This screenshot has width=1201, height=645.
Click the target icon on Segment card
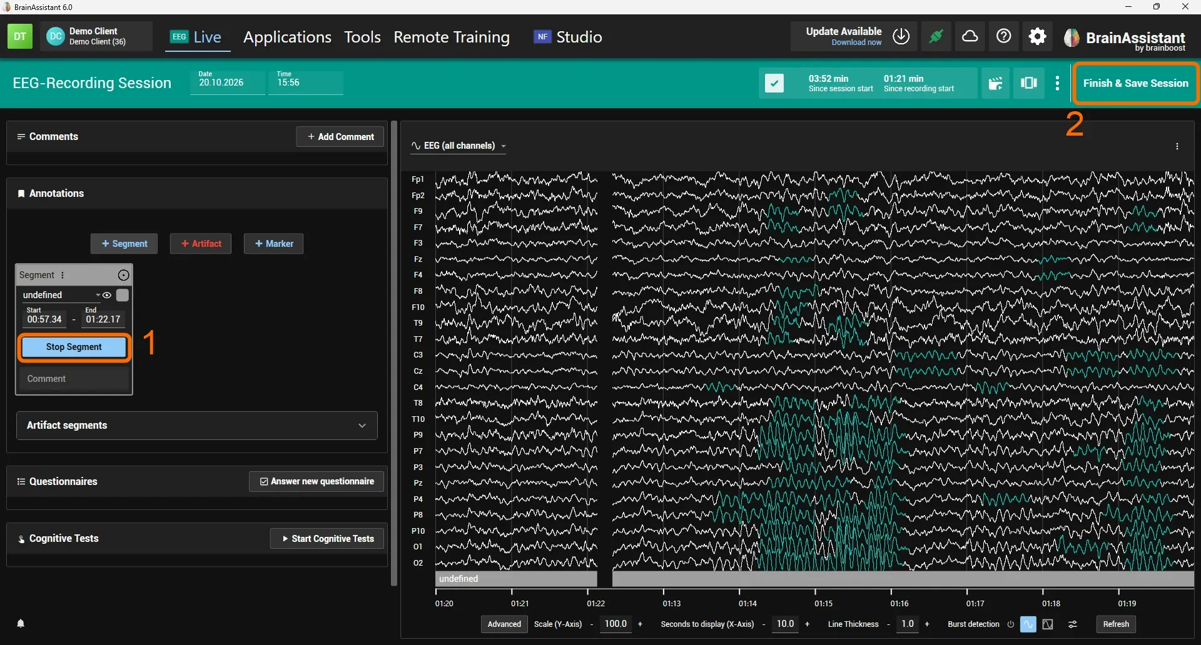pyautogui.click(x=124, y=275)
